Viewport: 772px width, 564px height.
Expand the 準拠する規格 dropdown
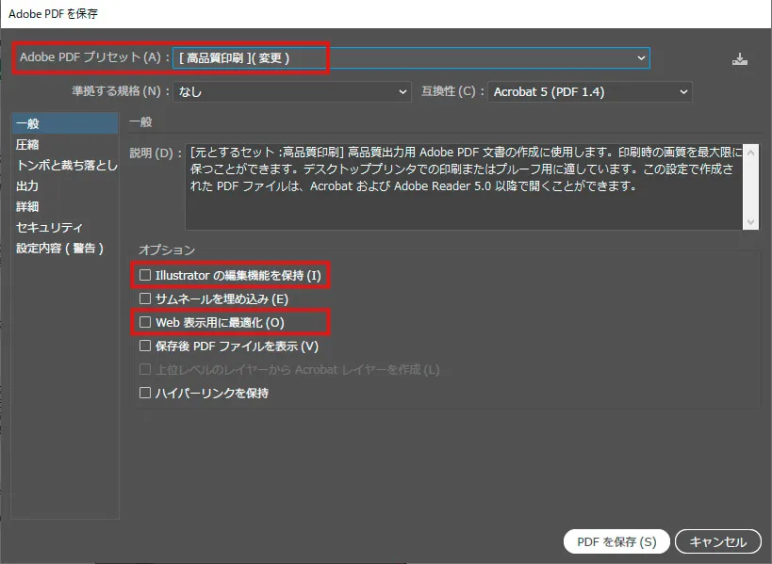click(292, 91)
